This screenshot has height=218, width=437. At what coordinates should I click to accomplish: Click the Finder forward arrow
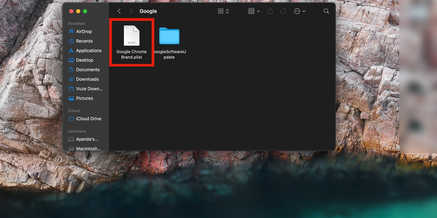point(131,11)
